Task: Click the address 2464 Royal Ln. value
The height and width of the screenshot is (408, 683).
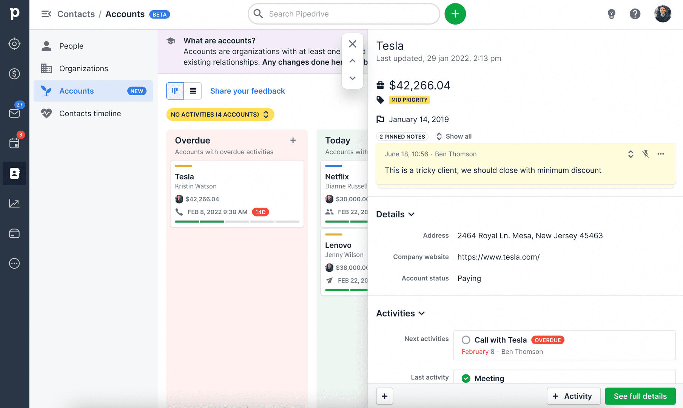Action: click(x=530, y=235)
